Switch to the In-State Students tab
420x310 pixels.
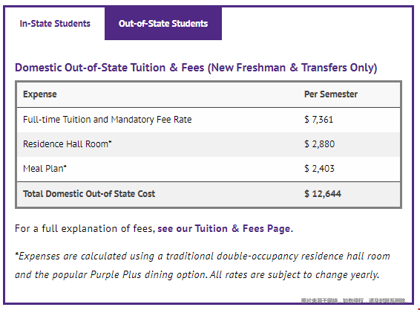point(55,24)
